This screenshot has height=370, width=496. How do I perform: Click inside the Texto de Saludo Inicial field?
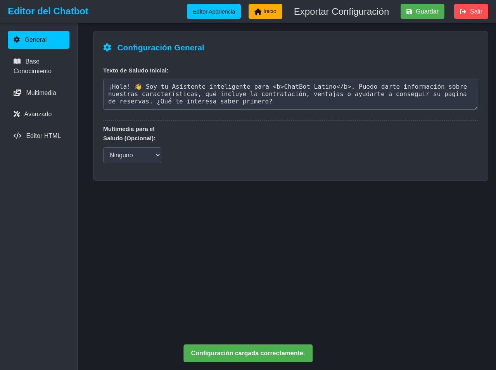click(x=290, y=94)
